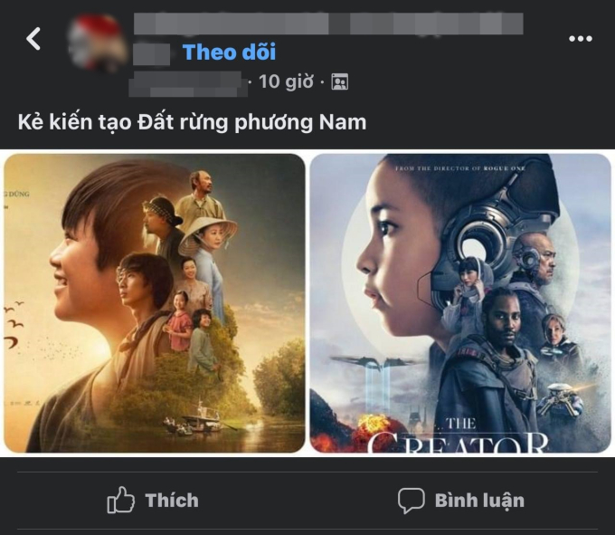Click THE CREATOR title text on poster
Screen dimensions: 615x535
(458, 435)
